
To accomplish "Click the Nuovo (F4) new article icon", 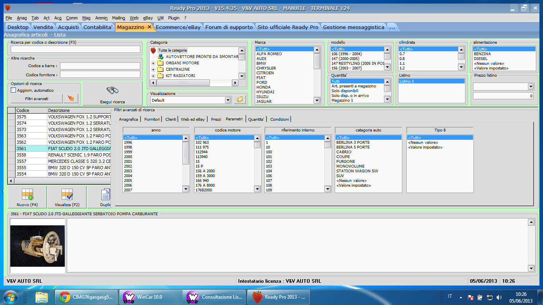I will pyautogui.click(x=27, y=197).
